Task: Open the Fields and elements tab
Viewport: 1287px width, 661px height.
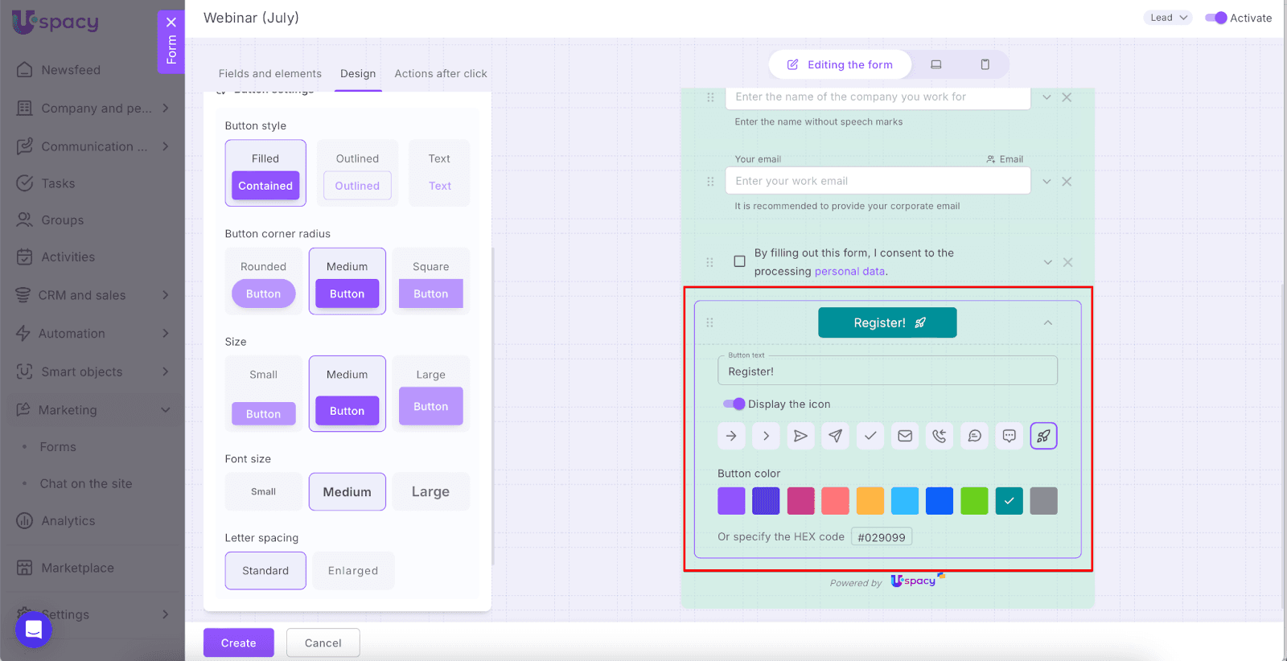Action: tap(269, 73)
